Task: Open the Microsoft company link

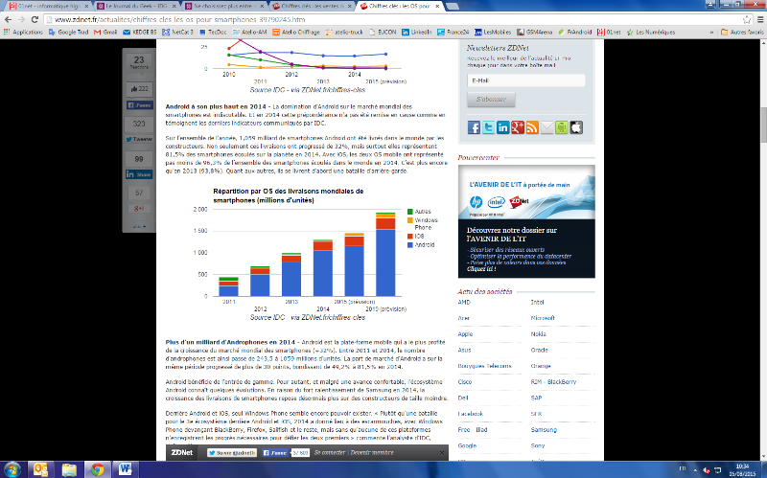Action: [543, 318]
